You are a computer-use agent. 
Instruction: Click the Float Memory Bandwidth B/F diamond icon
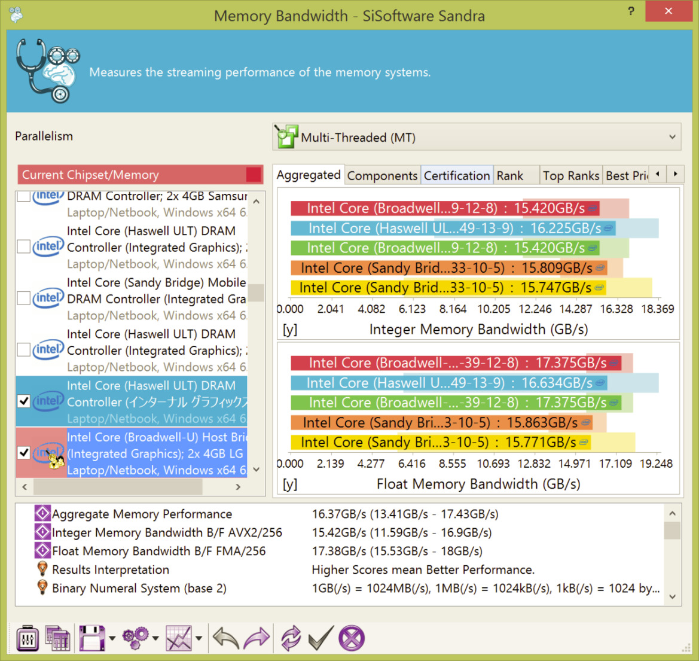pos(42,551)
